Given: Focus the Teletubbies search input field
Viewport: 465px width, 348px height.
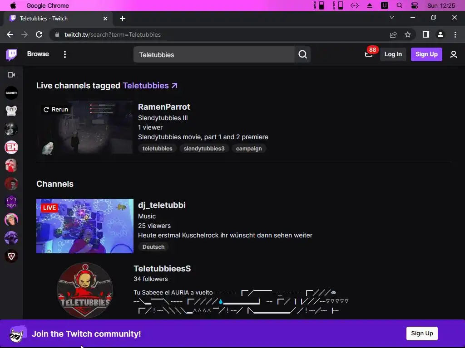Looking at the screenshot, I should point(214,54).
